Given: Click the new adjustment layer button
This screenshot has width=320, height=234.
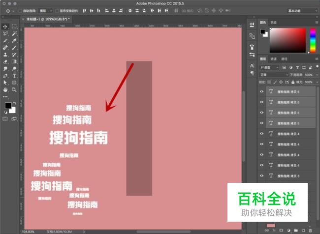Looking at the screenshot, I should tap(288, 231).
